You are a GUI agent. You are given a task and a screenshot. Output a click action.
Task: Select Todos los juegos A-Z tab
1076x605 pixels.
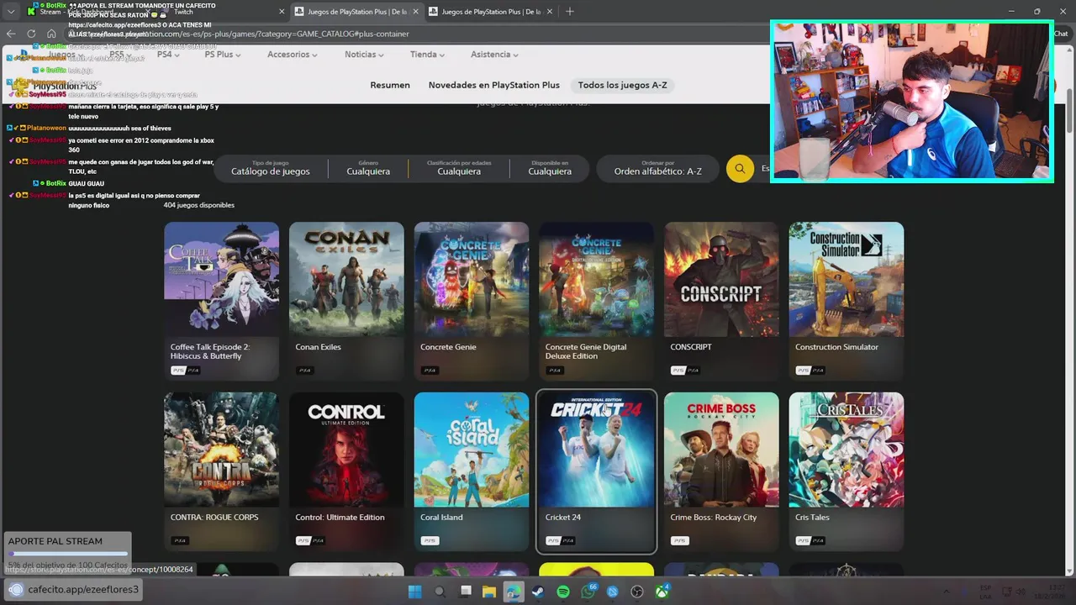622,85
